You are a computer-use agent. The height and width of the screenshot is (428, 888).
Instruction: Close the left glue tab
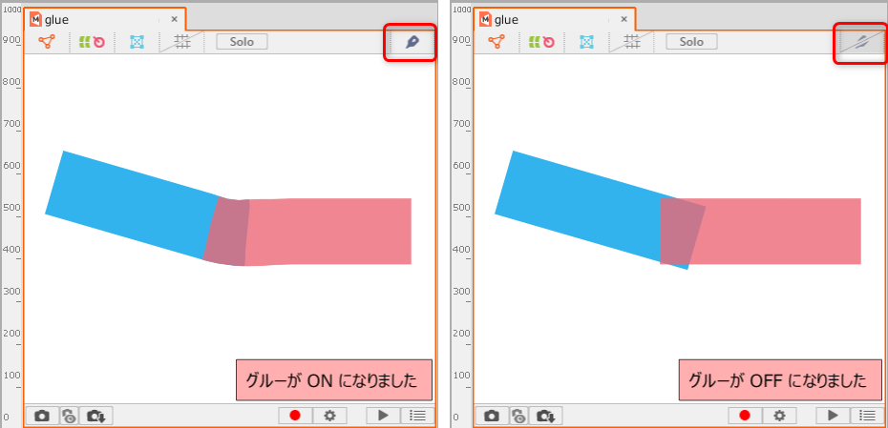pos(174,19)
